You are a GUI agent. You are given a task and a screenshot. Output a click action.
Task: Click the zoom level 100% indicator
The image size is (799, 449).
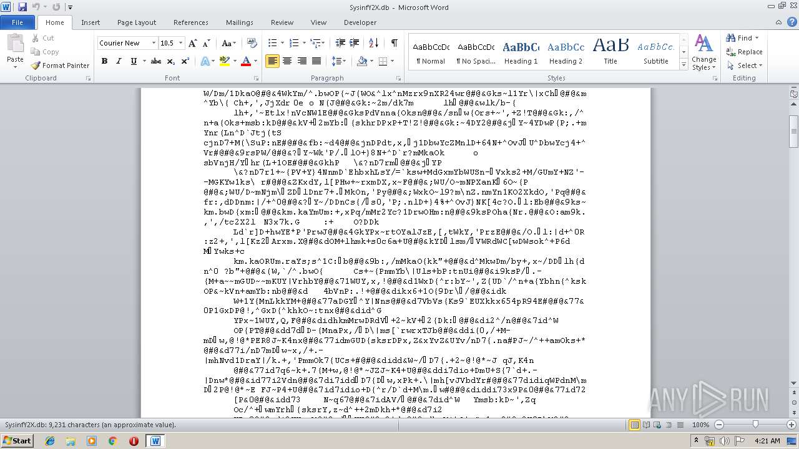click(x=700, y=425)
